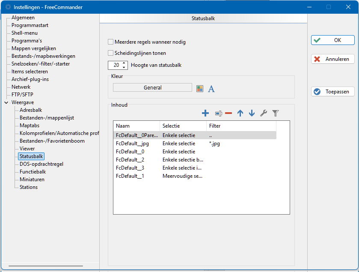Click the General color profile button
The image size is (359, 272).
pos(152,87)
